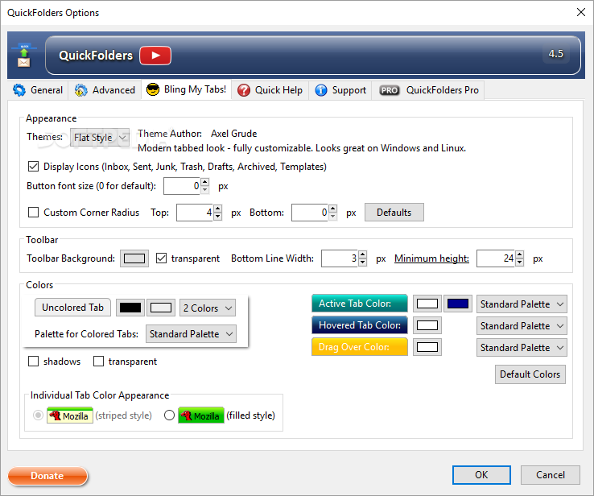
Task: Increase Top corner radius value
Action: tap(217, 209)
